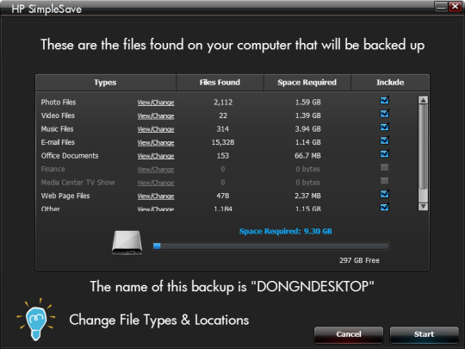Screen dimensions: 465x349
Task: Click the scroll down arrow in file list
Action: (423, 206)
